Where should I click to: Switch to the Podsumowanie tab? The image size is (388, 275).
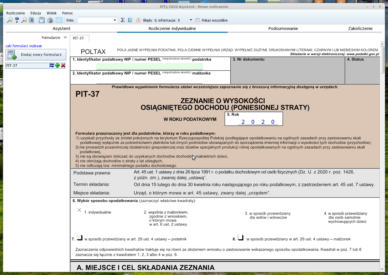283,29
